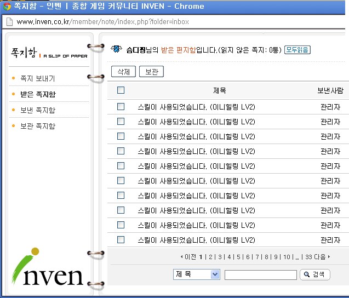Check the first message row checkbox
This screenshot has height=298, width=349.
tap(121, 107)
